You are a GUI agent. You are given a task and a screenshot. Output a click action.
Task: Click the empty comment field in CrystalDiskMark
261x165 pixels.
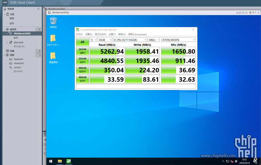point(136,86)
